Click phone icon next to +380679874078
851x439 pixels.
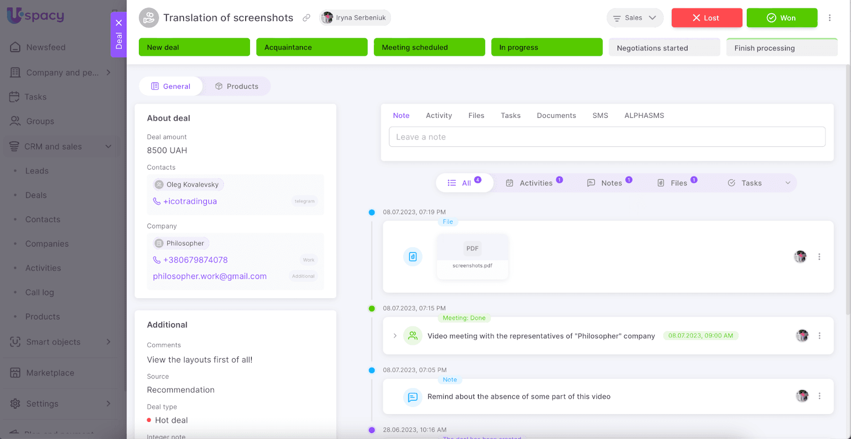(157, 260)
